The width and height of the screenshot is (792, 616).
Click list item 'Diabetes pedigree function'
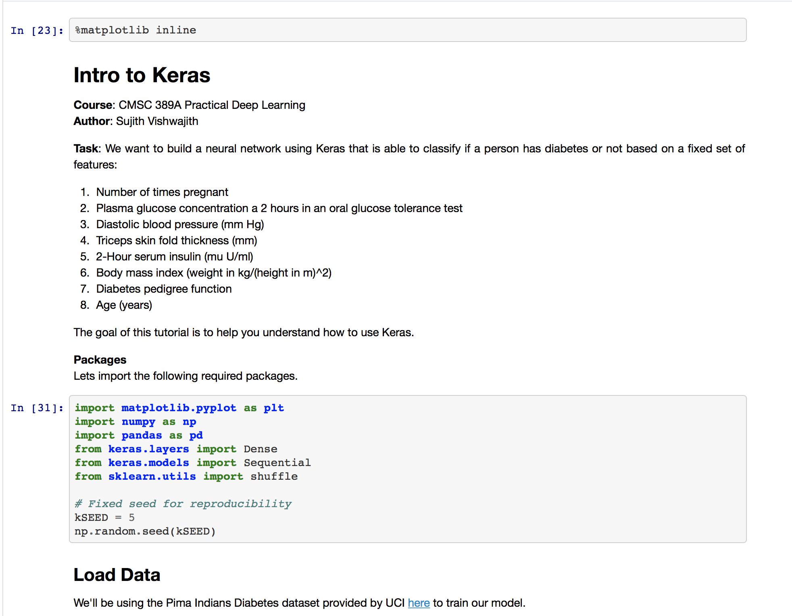[164, 289]
